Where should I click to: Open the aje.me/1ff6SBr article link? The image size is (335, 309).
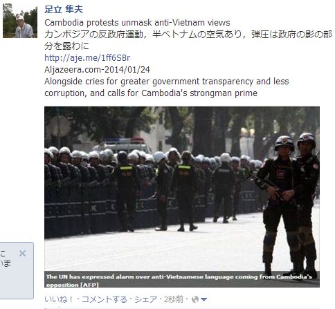tap(87, 58)
